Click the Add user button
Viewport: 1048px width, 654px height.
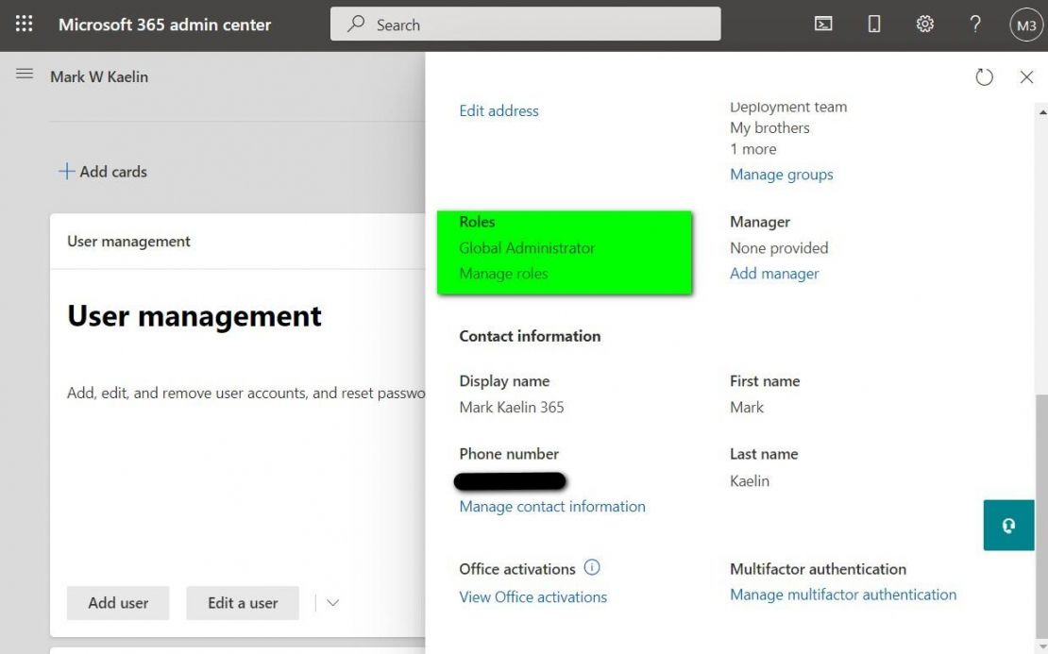click(x=117, y=602)
